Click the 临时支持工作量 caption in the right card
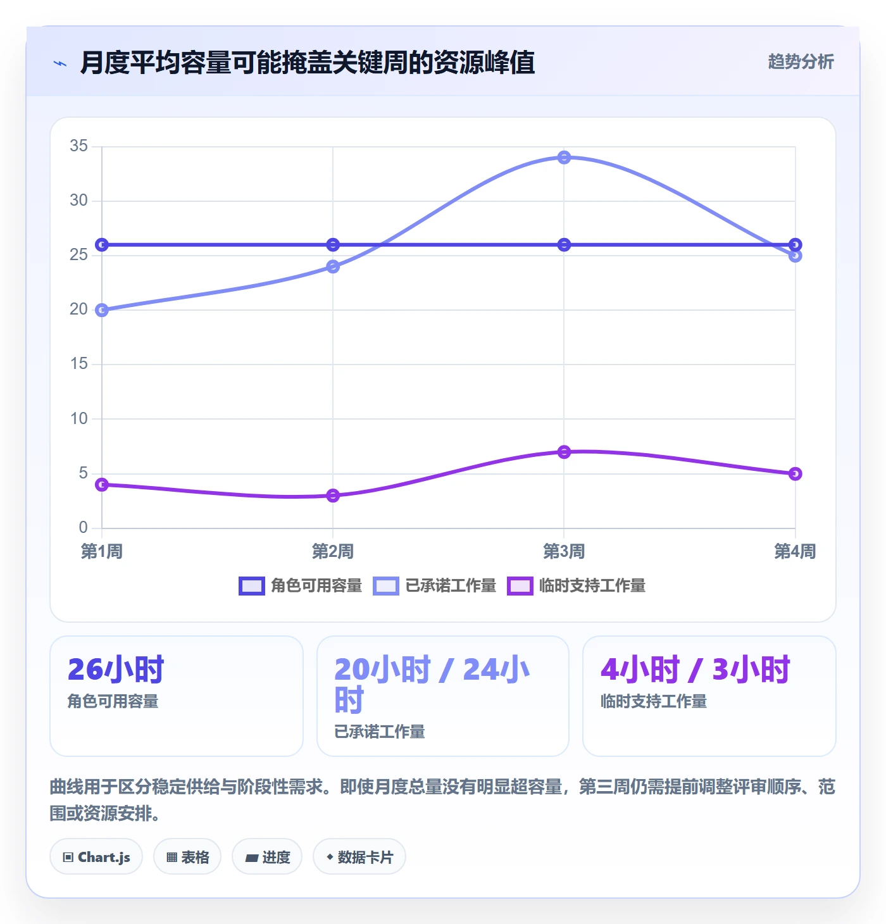This screenshot has height=924, width=886. (x=654, y=701)
